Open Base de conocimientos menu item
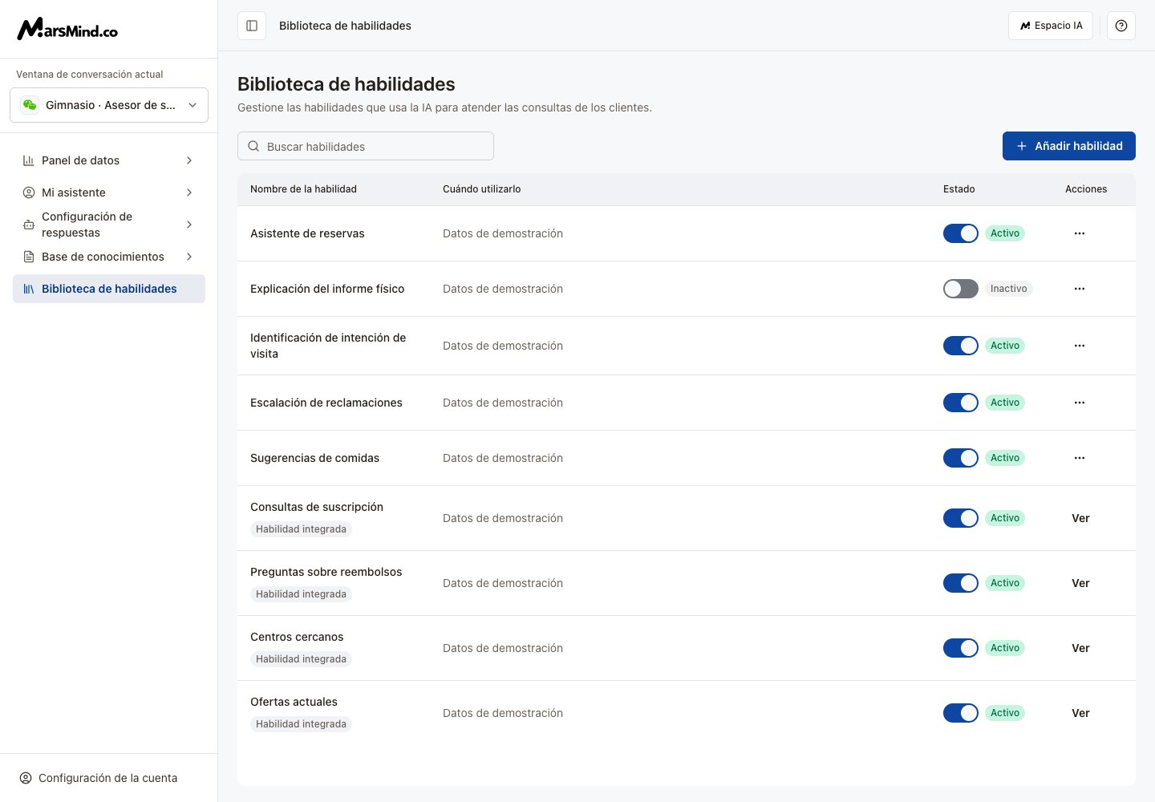This screenshot has width=1155, height=802. 109,257
